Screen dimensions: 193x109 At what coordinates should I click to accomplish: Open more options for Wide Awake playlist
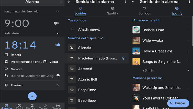click(x=188, y=41)
